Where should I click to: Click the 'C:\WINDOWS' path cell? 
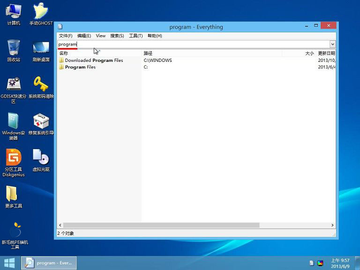click(157, 60)
